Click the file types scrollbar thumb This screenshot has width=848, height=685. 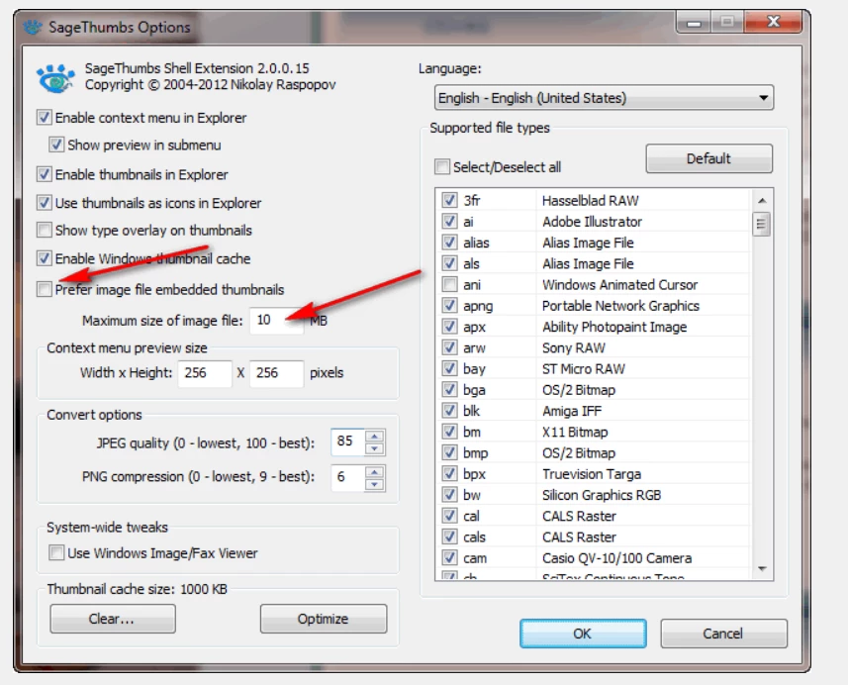pyautogui.click(x=762, y=224)
